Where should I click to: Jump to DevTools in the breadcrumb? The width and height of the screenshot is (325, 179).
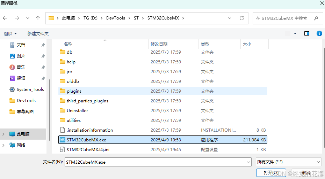(x=116, y=18)
